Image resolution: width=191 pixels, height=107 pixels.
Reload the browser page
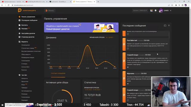pyautogui.click(x=9, y=5)
